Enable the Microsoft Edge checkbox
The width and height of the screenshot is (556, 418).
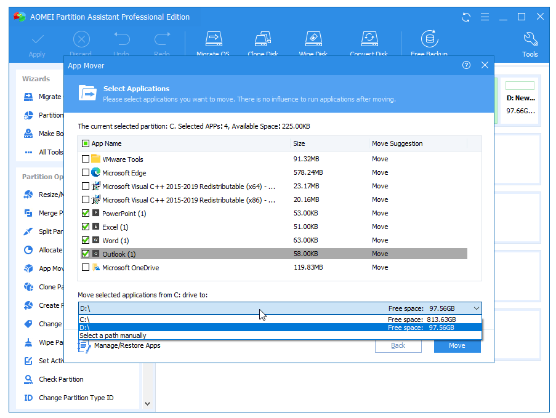point(86,173)
